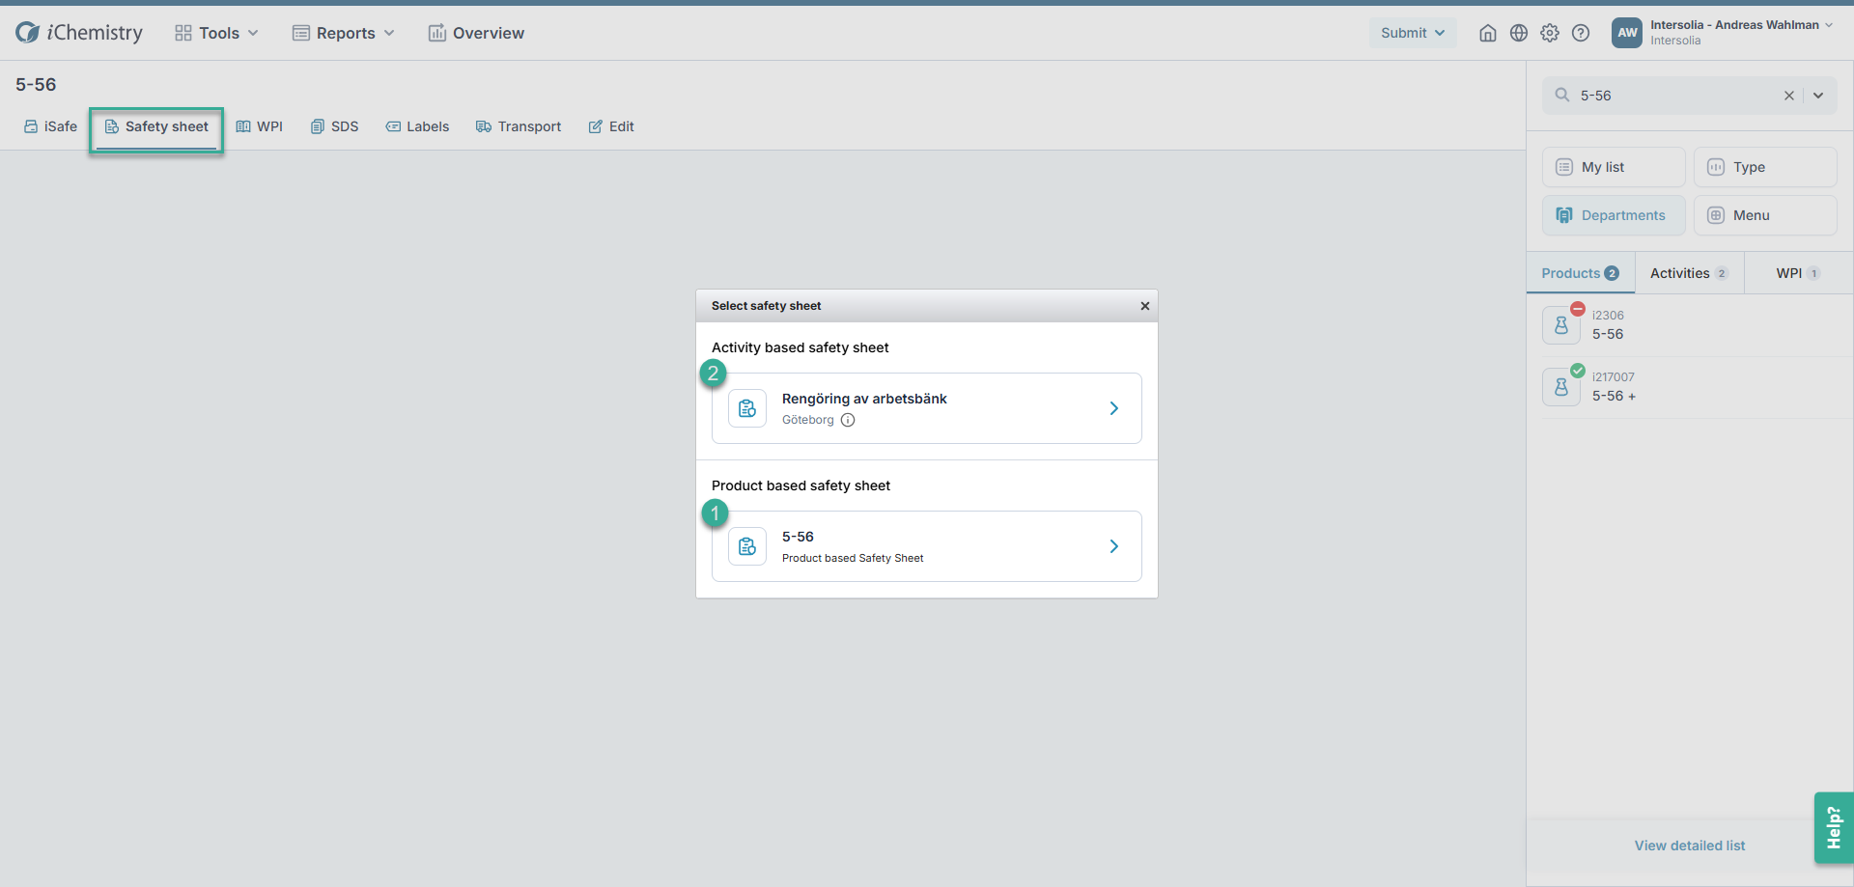Click the i2306 product bottle icon
1854x887 pixels.
coord(1561,325)
